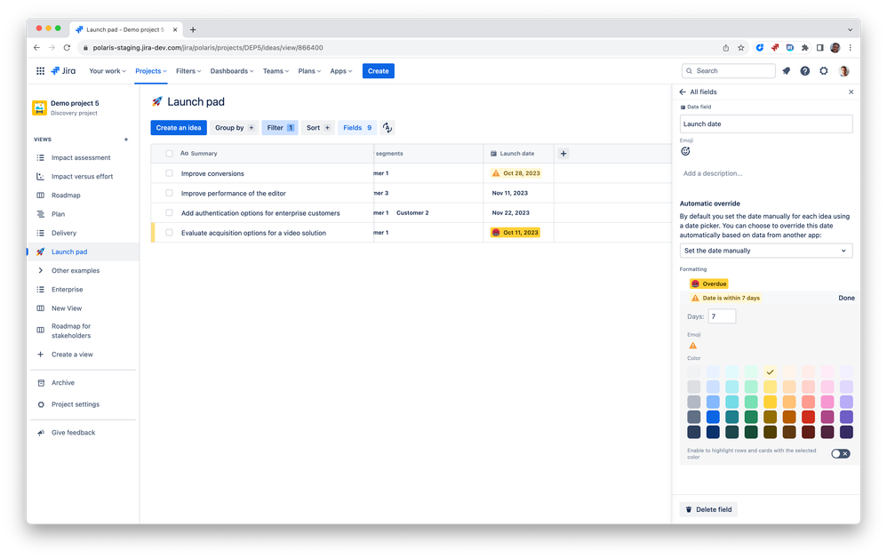The image size is (887, 559).
Task: Click Create an idea button
Action: (178, 128)
